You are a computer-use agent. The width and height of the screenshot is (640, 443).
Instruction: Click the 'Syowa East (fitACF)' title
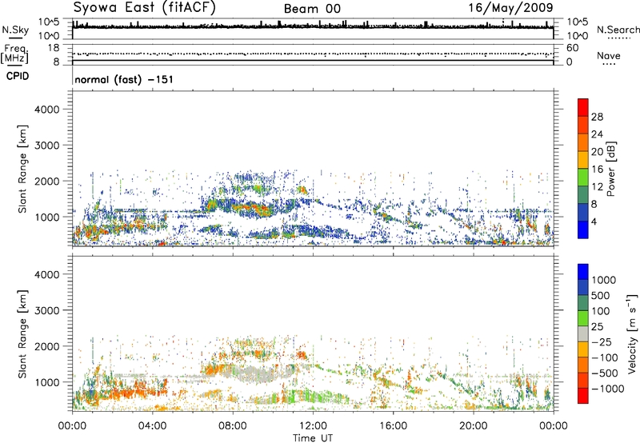(x=145, y=8)
